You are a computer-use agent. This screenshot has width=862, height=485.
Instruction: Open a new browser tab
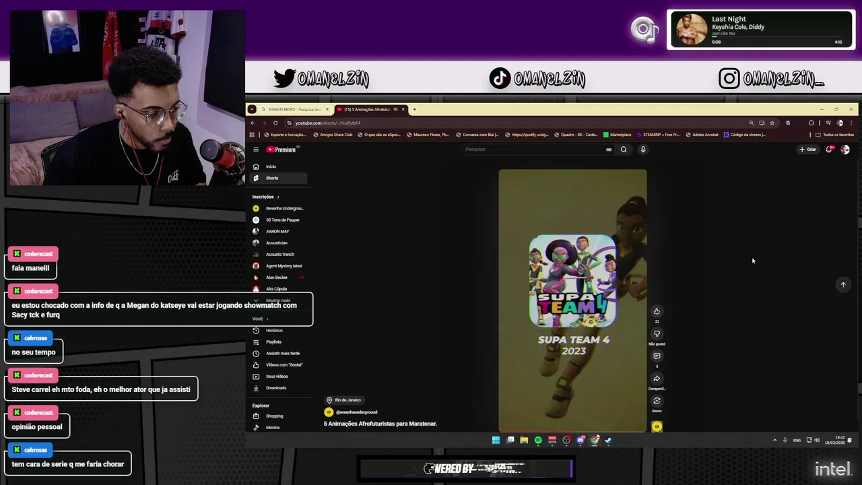pyautogui.click(x=414, y=109)
